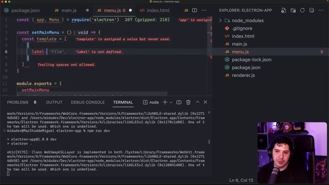This screenshot has width=329, height=185.
Task: Select the Terminal panel tab
Action: pyautogui.click(x=123, y=102)
